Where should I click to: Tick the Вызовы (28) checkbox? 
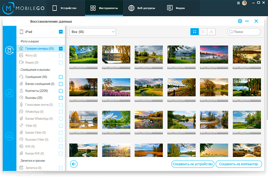61,98
